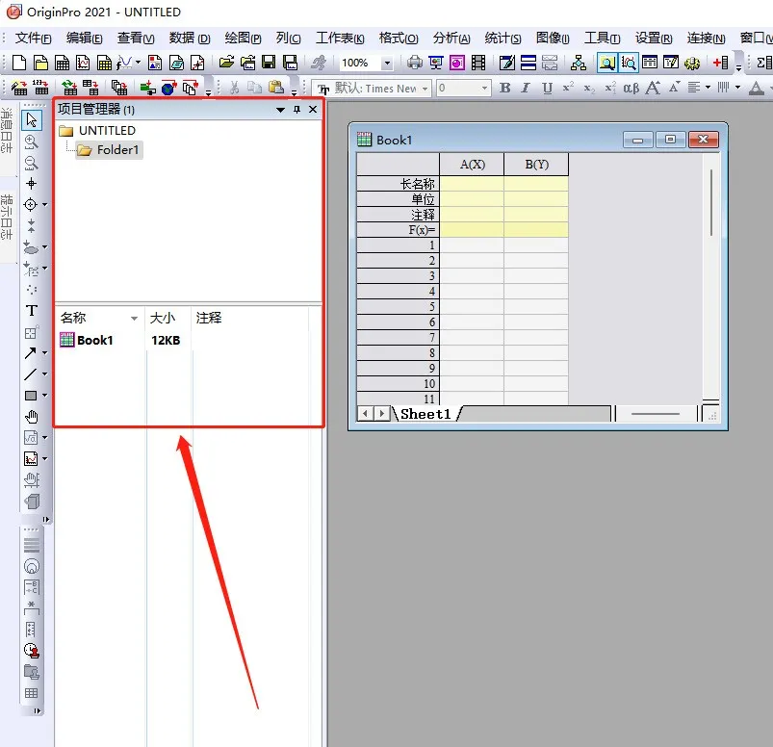Activate the Zoom In tool
The image size is (773, 747).
tap(31, 142)
